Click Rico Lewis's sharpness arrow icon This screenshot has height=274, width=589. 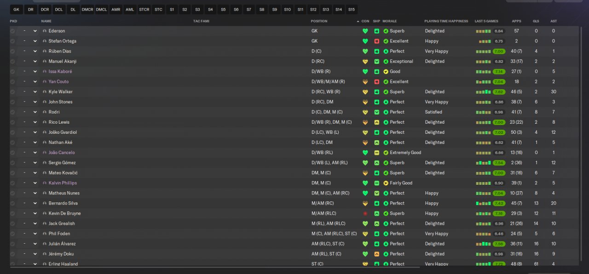coord(377,122)
